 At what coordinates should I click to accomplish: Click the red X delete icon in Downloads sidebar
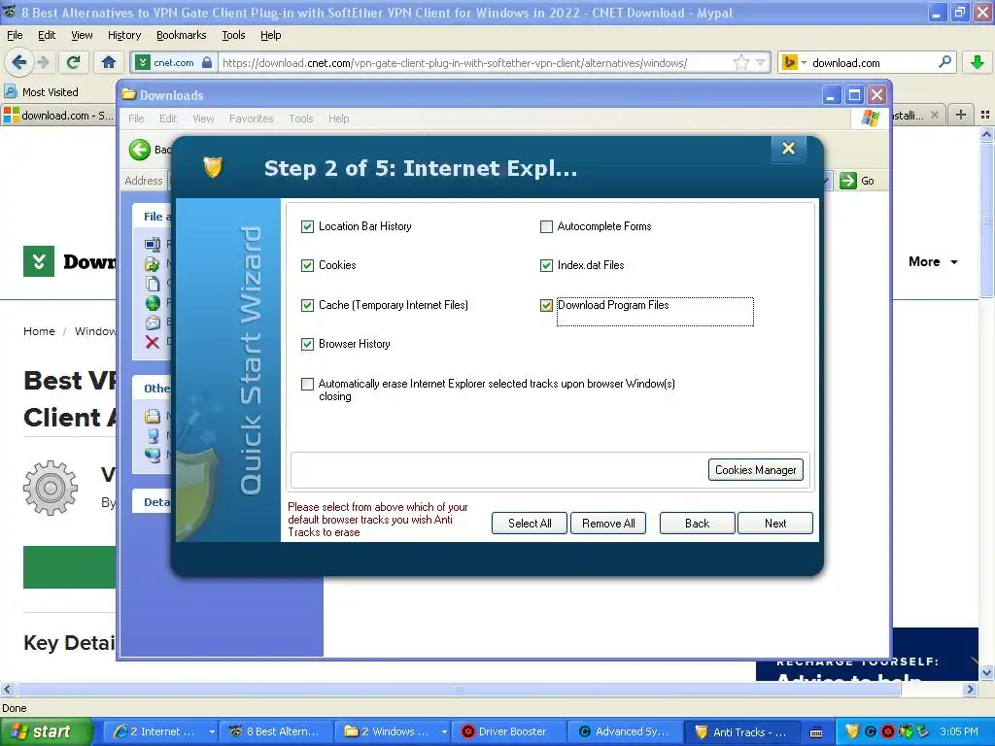[153, 343]
